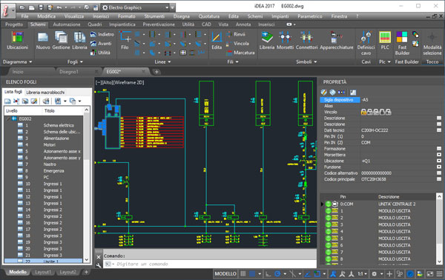Click the Dati tecnici value C200H-OC222
The height and width of the screenshot is (280, 445).
click(375, 130)
